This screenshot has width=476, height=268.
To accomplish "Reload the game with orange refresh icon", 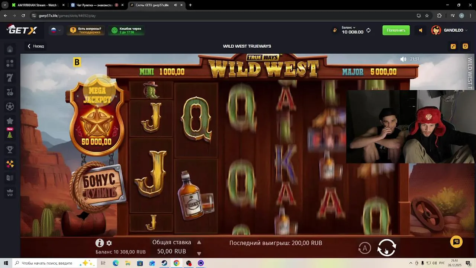I will point(465,46).
